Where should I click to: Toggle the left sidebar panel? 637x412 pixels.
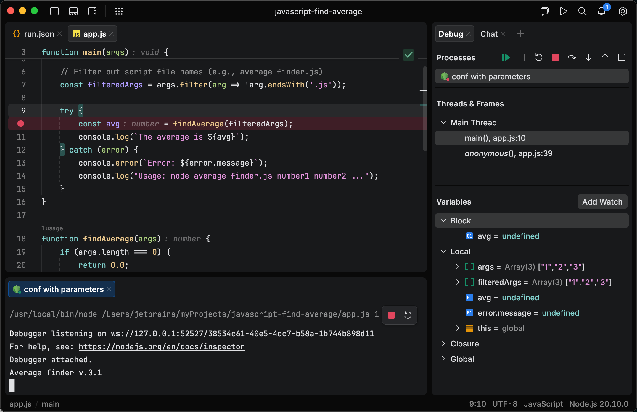click(54, 11)
